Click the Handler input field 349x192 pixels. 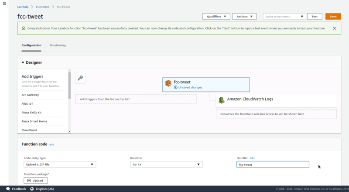(x=273, y=165)
